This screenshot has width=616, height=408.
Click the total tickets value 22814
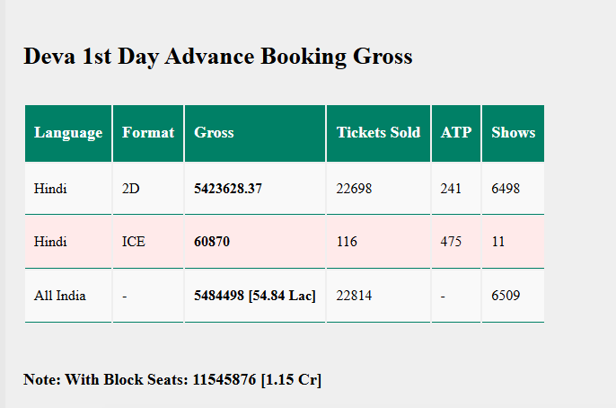(x=354, y=296)
